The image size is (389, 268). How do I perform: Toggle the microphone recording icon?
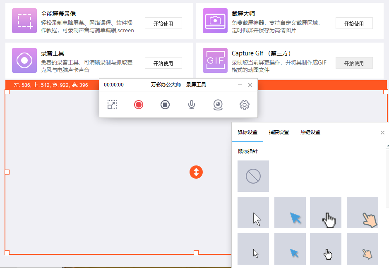click(191, 105)
